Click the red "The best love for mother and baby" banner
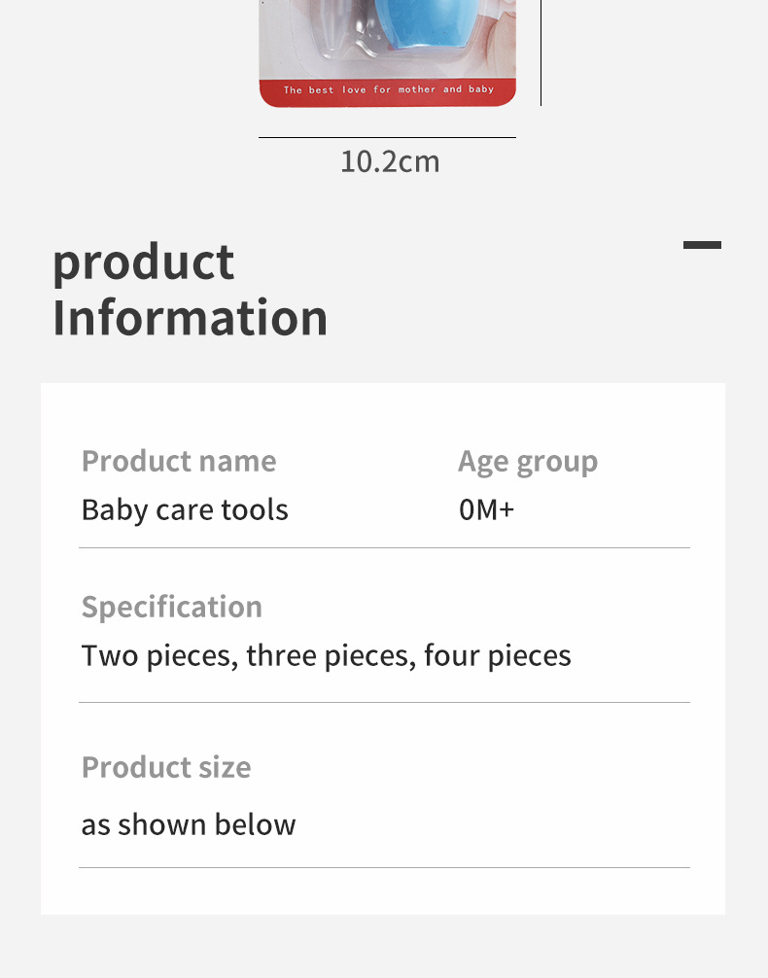Viewport: 768px width, 978px height. tap(388, 90)
